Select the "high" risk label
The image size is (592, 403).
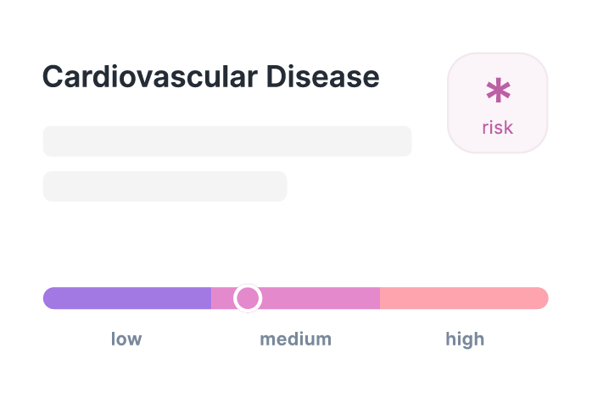(465, 340)
